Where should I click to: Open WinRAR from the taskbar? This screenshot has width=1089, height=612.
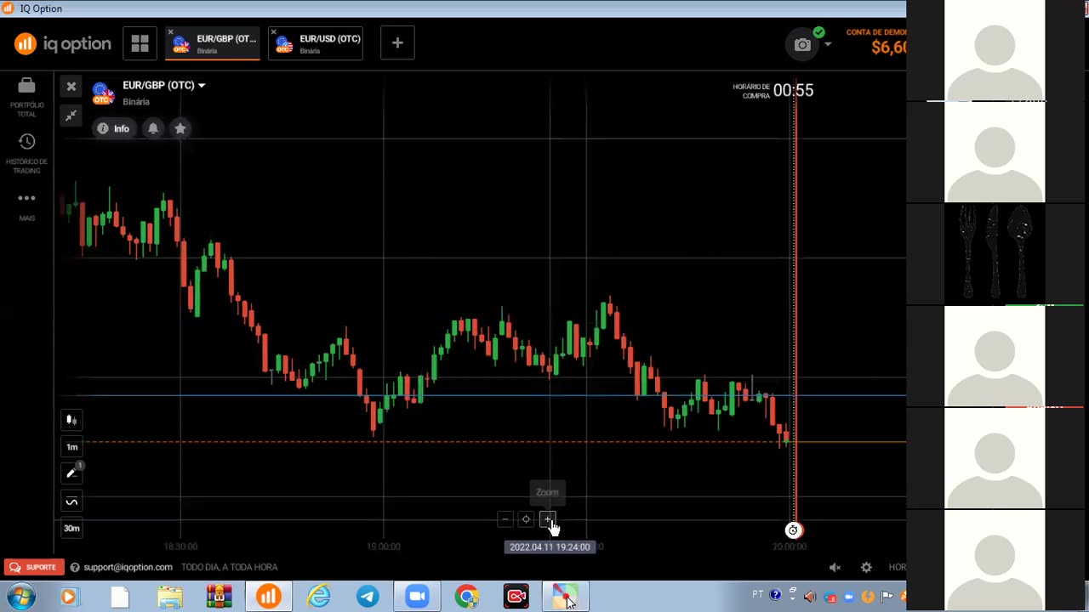(220, 598)
